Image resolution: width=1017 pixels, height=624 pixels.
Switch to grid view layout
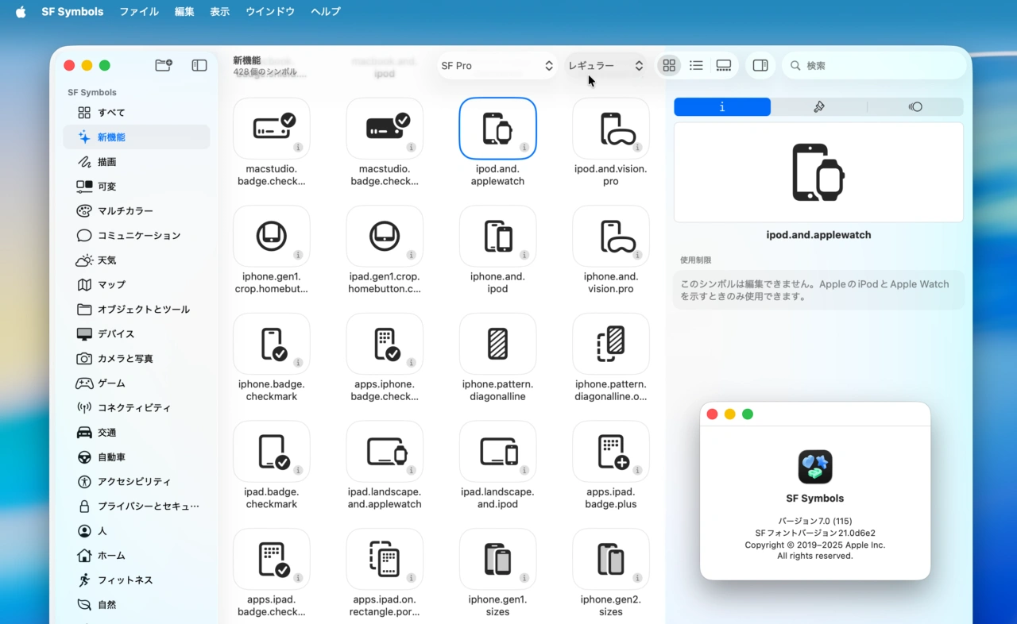(669, 66)
